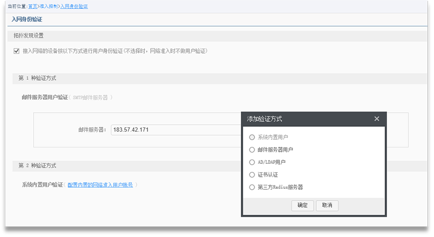Click the 邮件服务器 address input field
Viewport: 434px width, 237px height.
(175, 130)
